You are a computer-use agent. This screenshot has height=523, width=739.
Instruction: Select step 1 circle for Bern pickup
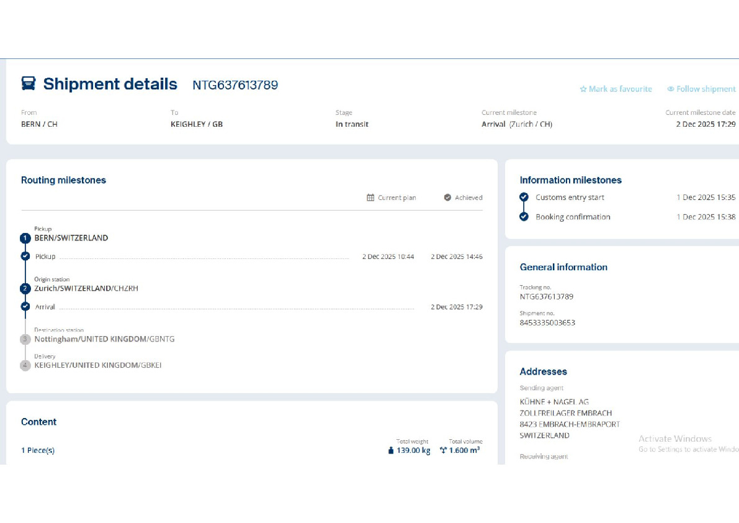coord(25,238)
